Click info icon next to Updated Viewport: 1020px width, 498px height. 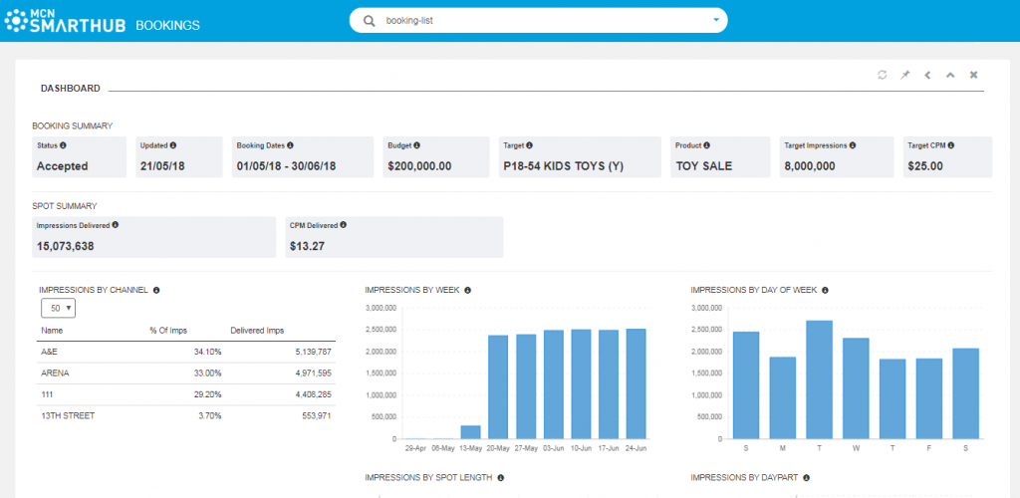point(173,145)
